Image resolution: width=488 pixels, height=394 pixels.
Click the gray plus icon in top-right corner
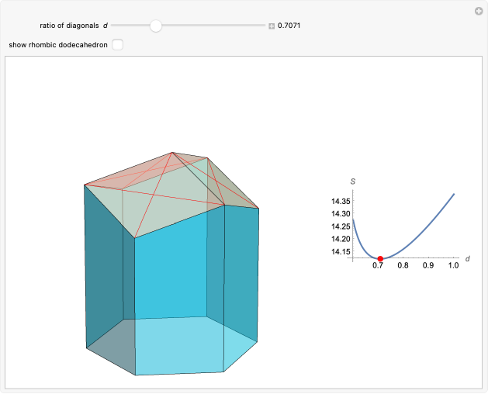tap(479, 11)
